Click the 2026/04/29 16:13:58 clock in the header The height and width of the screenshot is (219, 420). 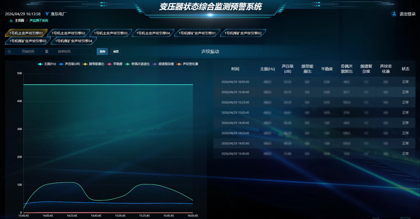[x=23, y=14]
